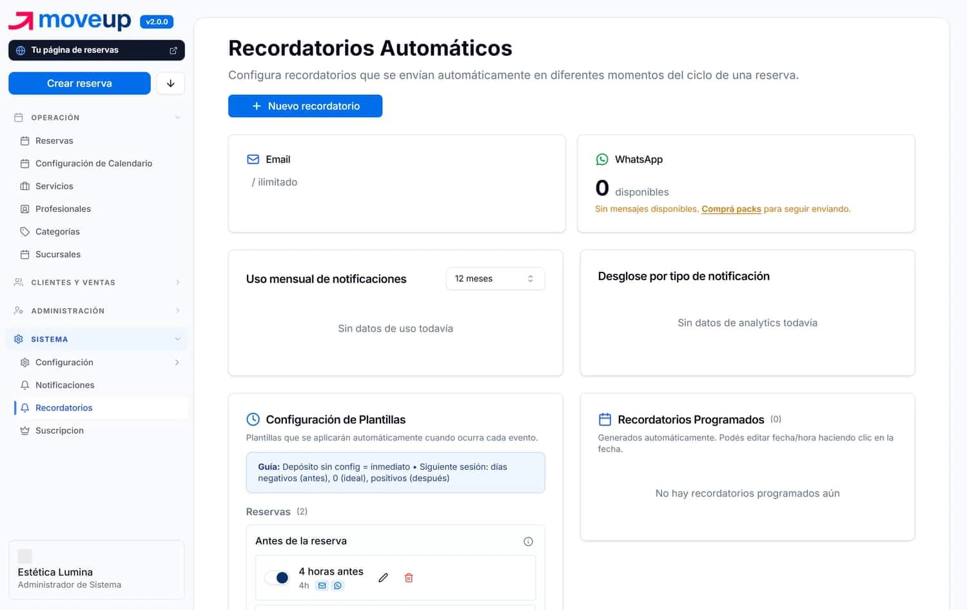Open Categorías in the sidebar
Viewport: 967px width, 610px height.
101,232
